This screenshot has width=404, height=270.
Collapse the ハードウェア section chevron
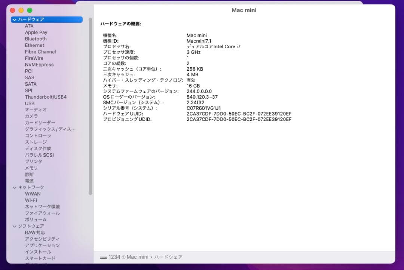(x=15, y=19)
